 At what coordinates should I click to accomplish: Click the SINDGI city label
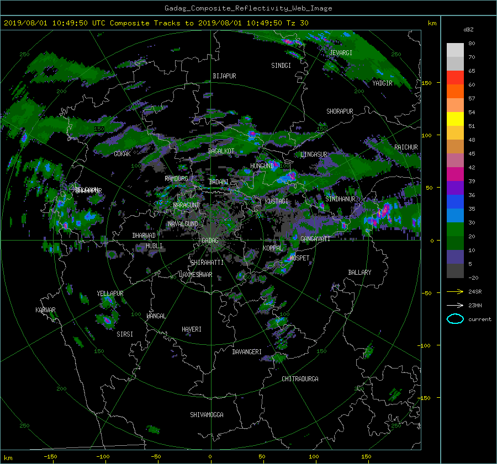click(x=281, y=66)
